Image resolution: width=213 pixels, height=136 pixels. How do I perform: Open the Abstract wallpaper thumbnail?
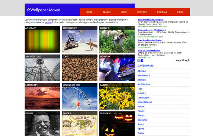click(42, 39)
